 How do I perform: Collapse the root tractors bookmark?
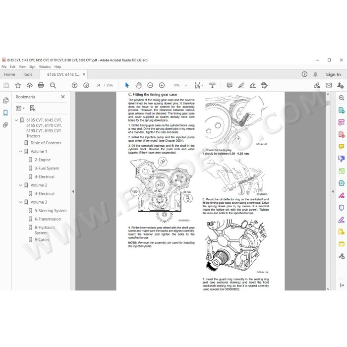pos(16,120)
